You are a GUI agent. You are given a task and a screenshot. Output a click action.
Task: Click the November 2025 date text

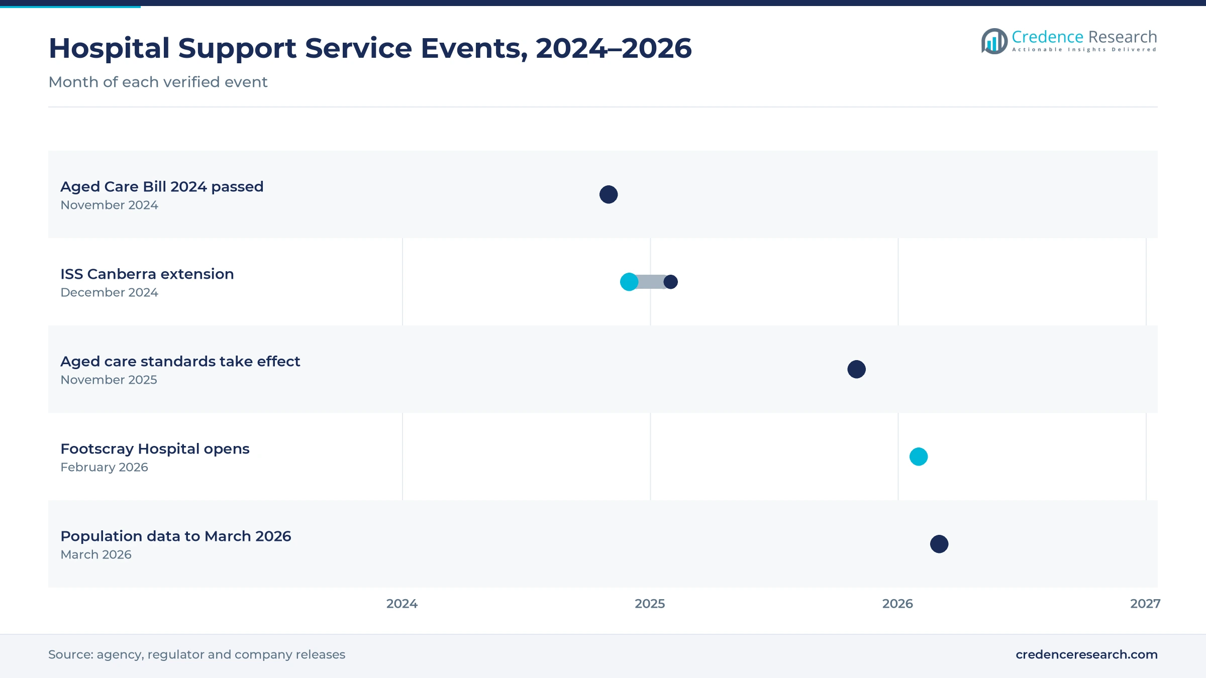pos(109,380)
